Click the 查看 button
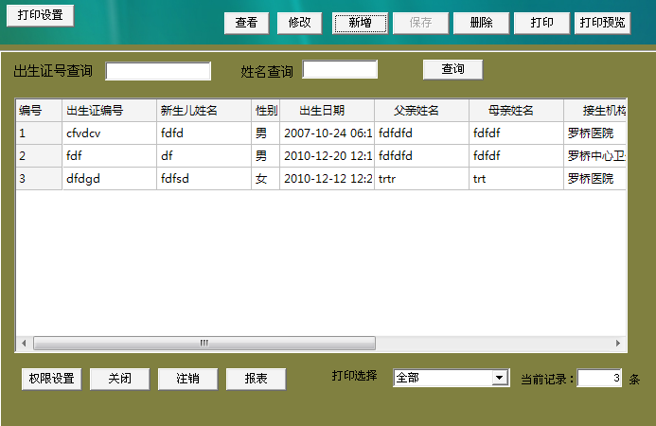The image size is (656, 426). [246, 23]
